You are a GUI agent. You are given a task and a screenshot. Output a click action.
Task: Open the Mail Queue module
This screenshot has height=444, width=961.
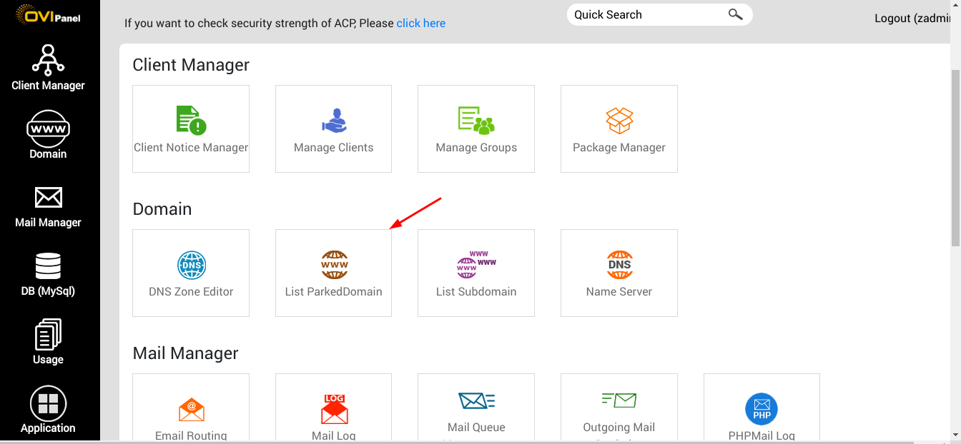[x=476, y=408]
